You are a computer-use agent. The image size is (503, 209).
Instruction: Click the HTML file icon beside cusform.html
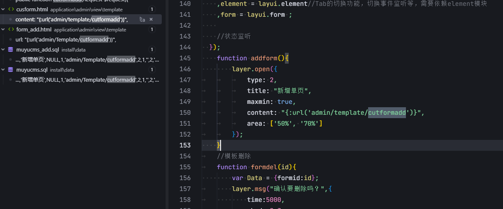[11, 9]
